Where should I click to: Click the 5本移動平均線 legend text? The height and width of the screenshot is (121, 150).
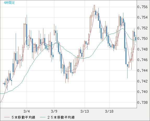coord(24,117)
